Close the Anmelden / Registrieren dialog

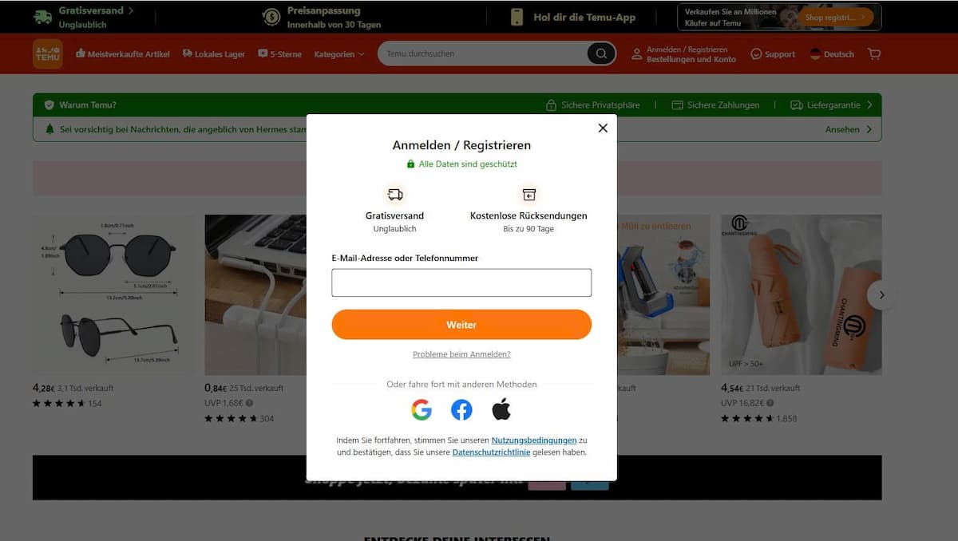[603, 128]
